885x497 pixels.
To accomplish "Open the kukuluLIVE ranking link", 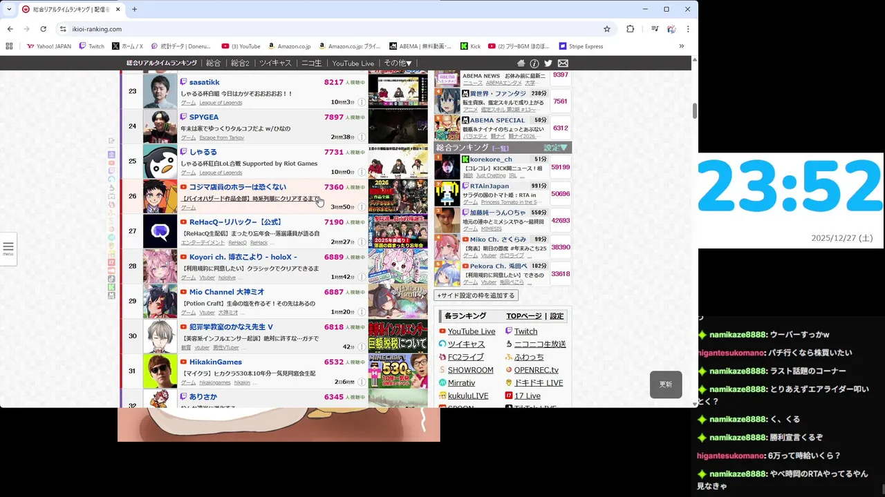I will coord(468,396).
